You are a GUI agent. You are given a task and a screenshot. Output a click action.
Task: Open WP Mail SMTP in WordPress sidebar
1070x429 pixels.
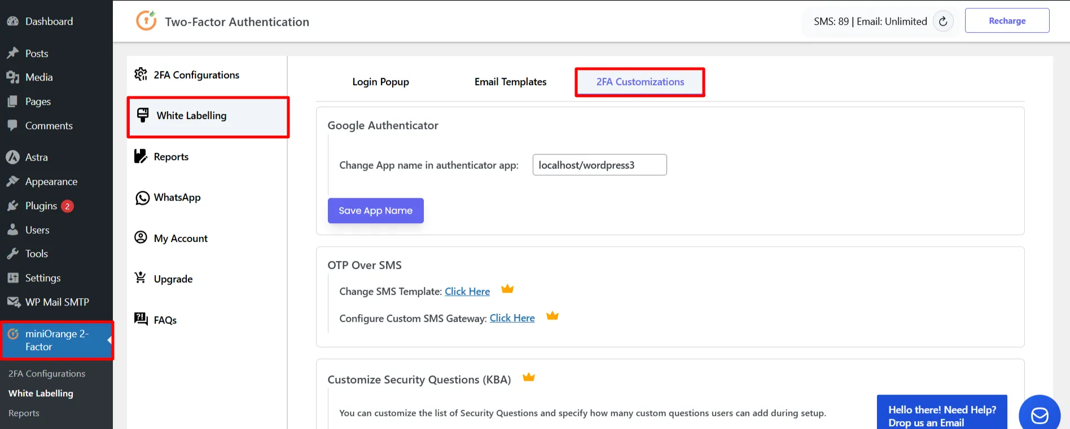tap(56, 302)
